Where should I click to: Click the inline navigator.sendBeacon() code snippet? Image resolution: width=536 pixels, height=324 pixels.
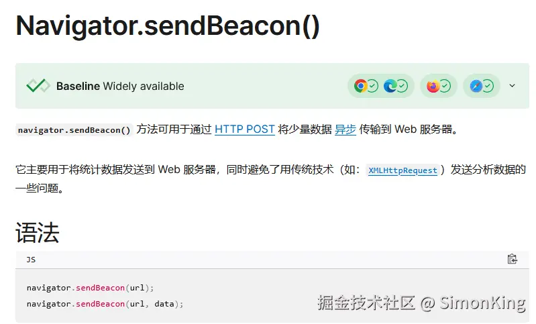coord(74,130)
